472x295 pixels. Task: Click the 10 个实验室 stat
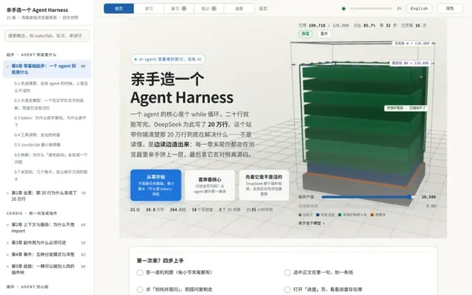coord(203,210)
